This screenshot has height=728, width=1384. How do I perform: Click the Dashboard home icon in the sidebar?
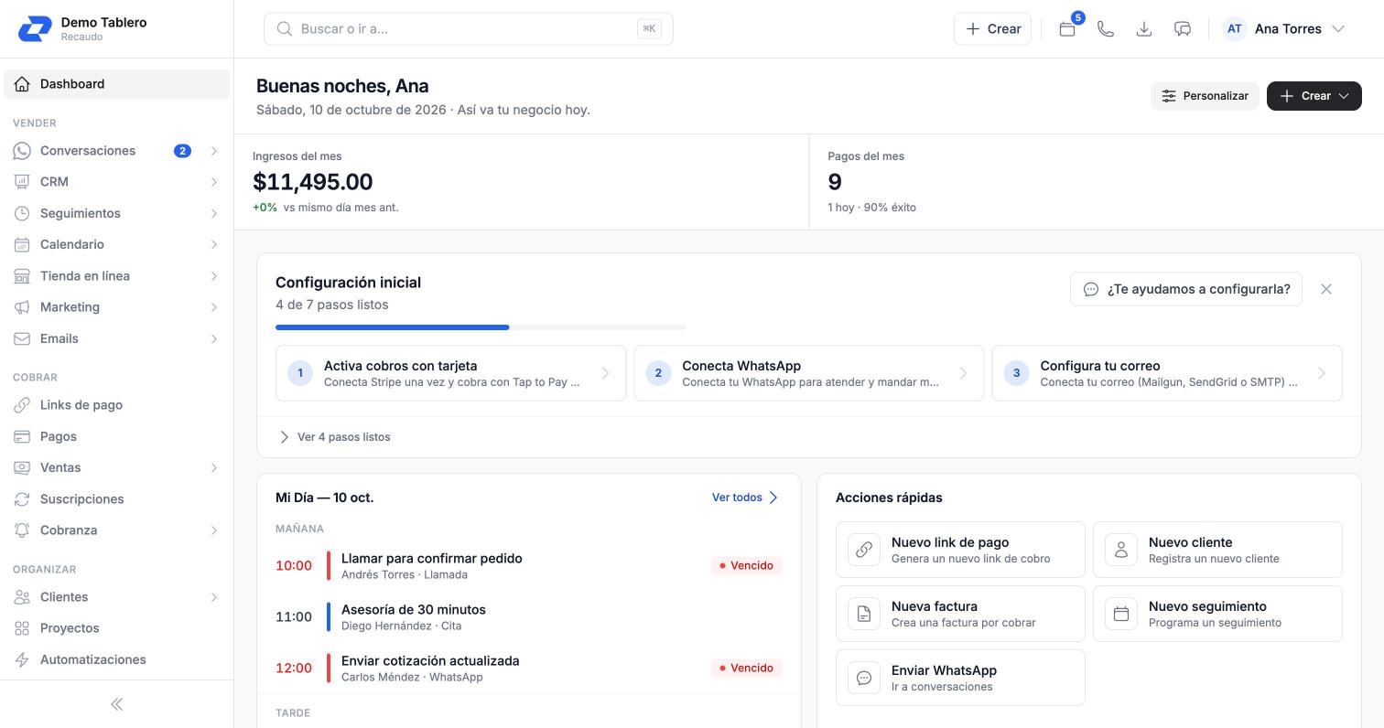22,84
